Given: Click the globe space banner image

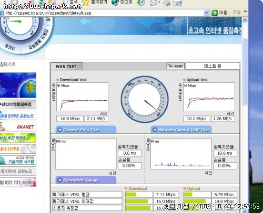Looking at the screenshot, I should pos(18,85).
